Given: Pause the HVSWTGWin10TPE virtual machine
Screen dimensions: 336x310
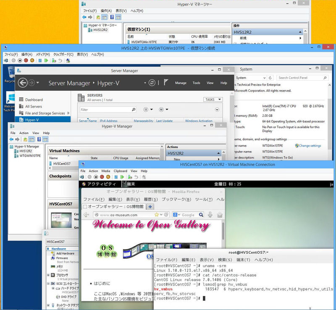Looking at the screenshot, I should [x=40, y=60].
